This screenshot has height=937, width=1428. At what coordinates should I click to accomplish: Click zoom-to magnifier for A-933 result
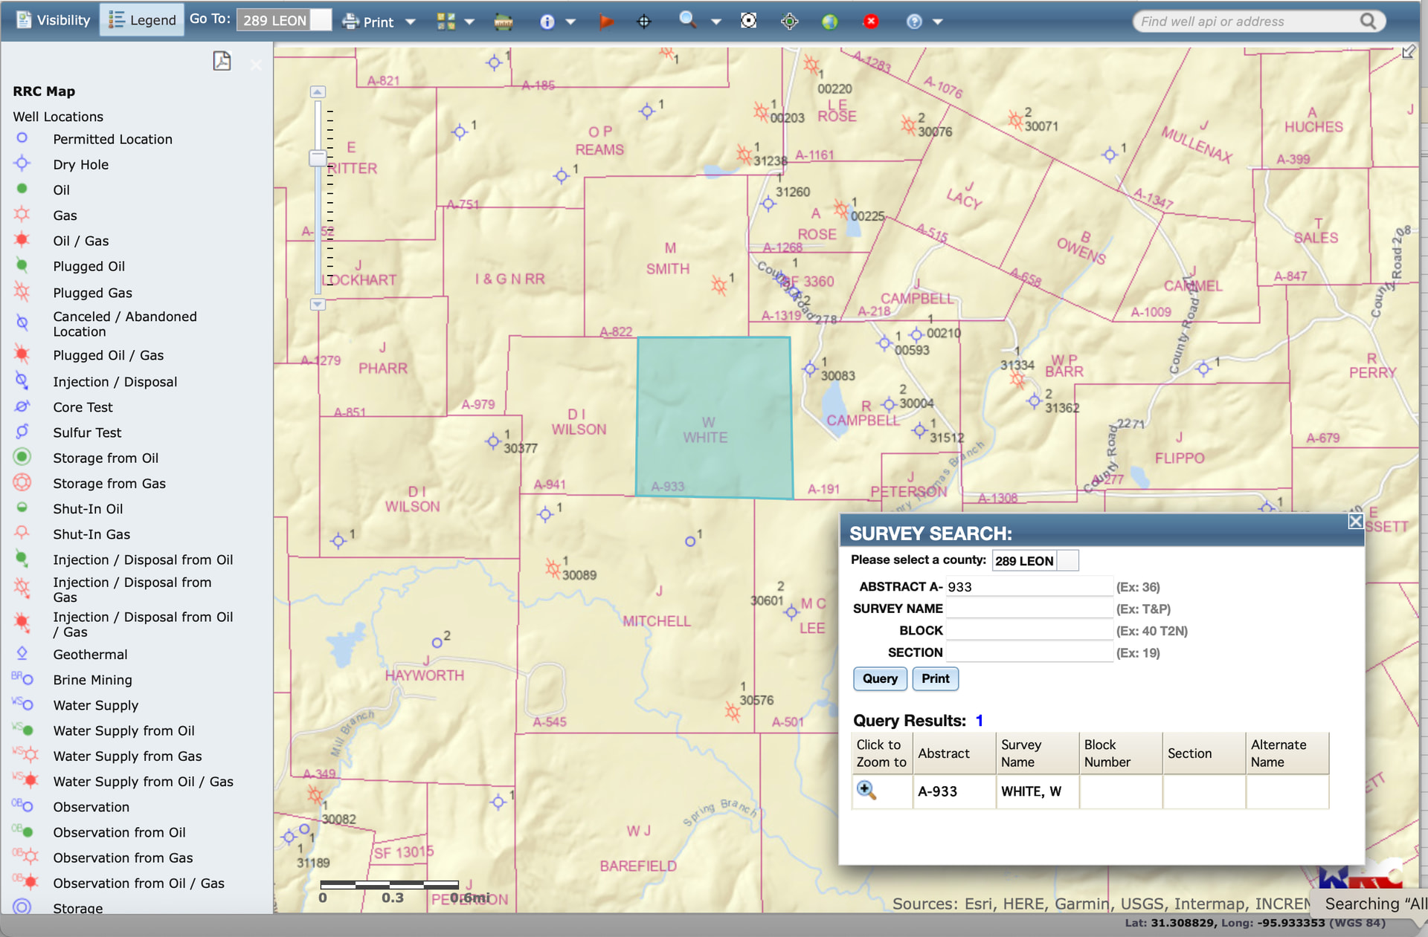[866, 791]
